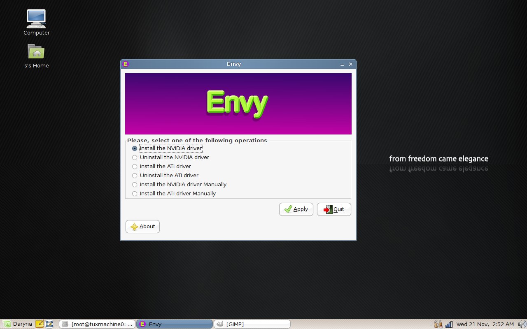The image size is (527, 329).
Task: Click the Envy window title bar text
Action: (234, 64)
